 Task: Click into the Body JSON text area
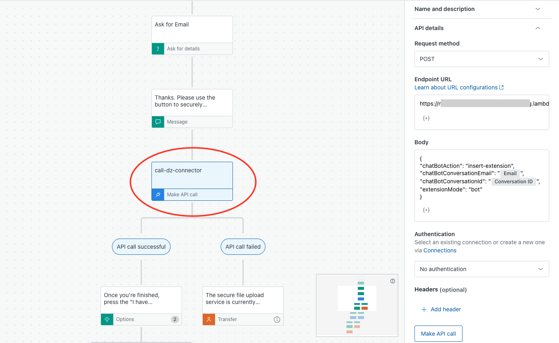(x=482, y=186)
